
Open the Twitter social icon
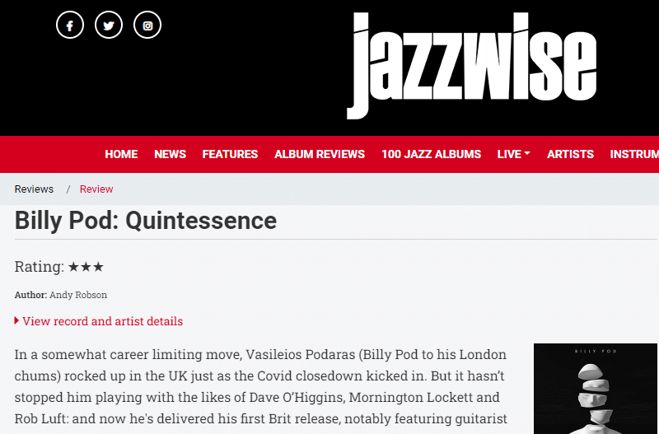pyautogui.click(x=109, y=25)
